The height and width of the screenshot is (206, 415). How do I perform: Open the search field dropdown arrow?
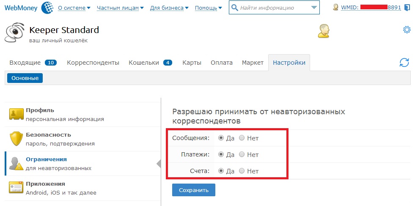coord(314,8)
